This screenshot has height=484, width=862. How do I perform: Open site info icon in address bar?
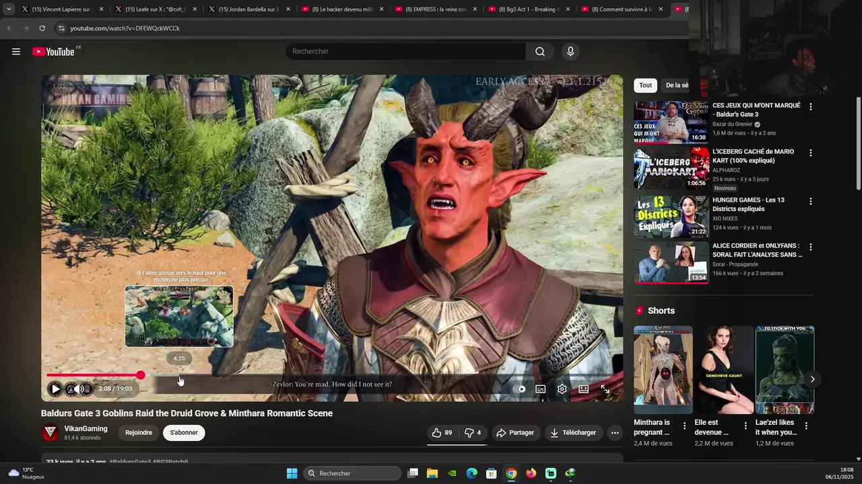tap(61, 28)
